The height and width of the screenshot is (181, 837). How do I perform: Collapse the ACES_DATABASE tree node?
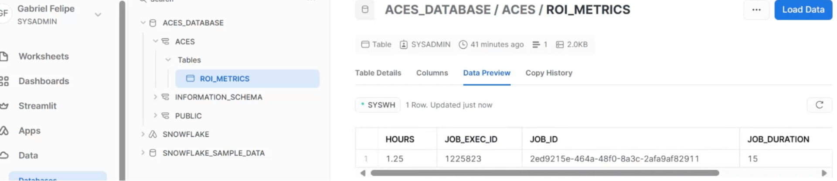pyautogui.click(x=143, y=23)
